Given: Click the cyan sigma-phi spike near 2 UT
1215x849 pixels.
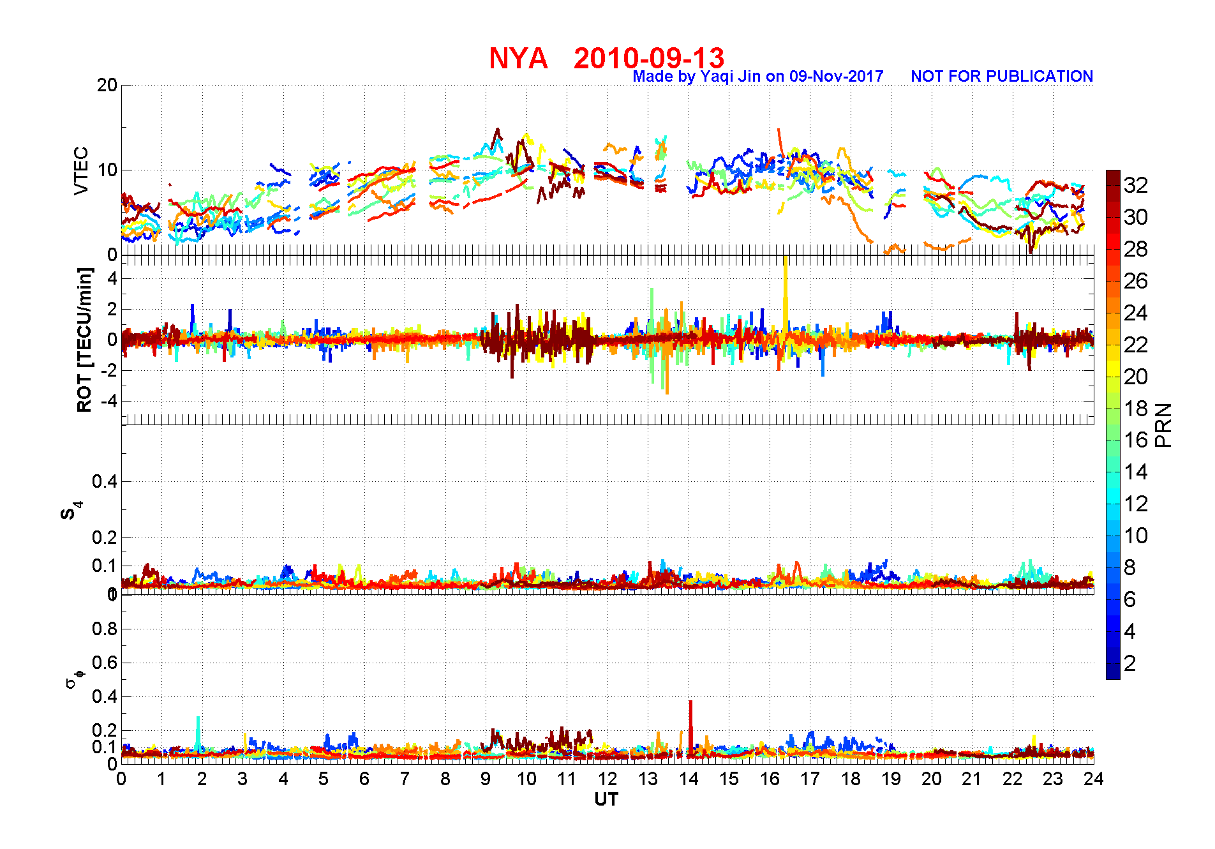Looking at the screenshot, I should pyautogui.click(x=198, y=733).
